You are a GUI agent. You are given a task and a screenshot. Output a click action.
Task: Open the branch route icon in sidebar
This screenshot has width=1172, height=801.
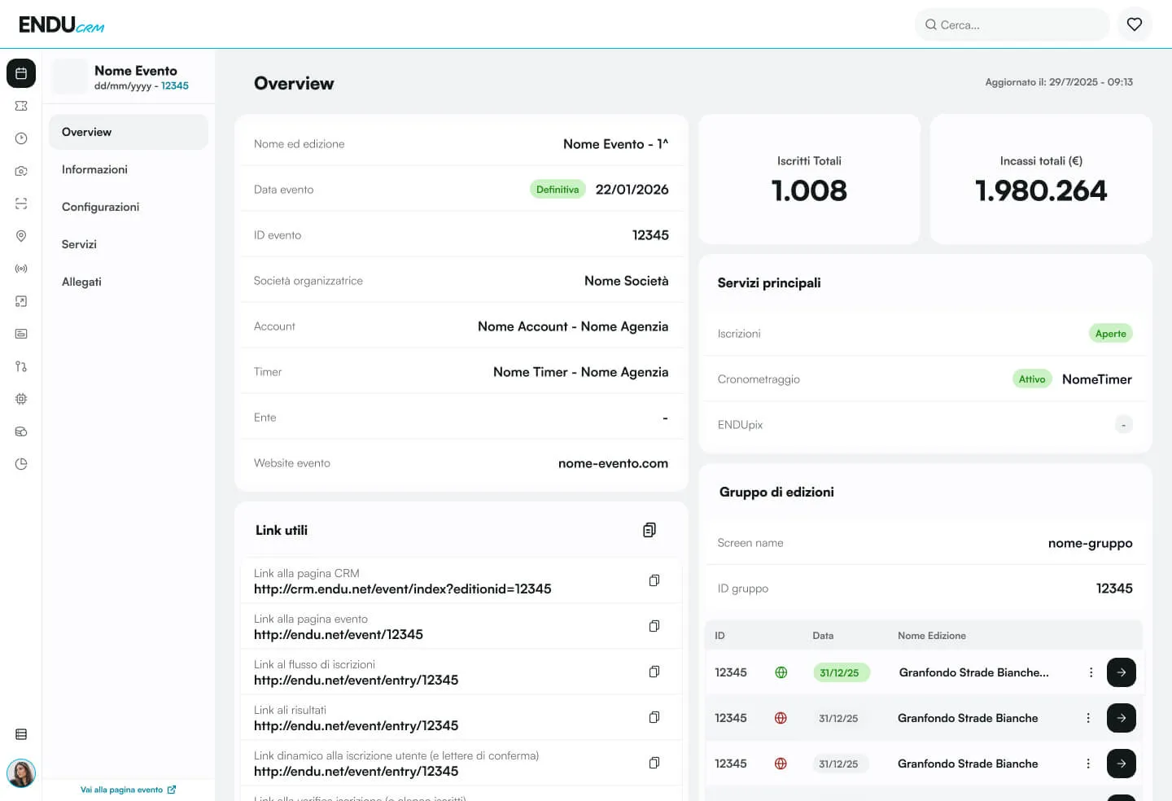[21, 366]
